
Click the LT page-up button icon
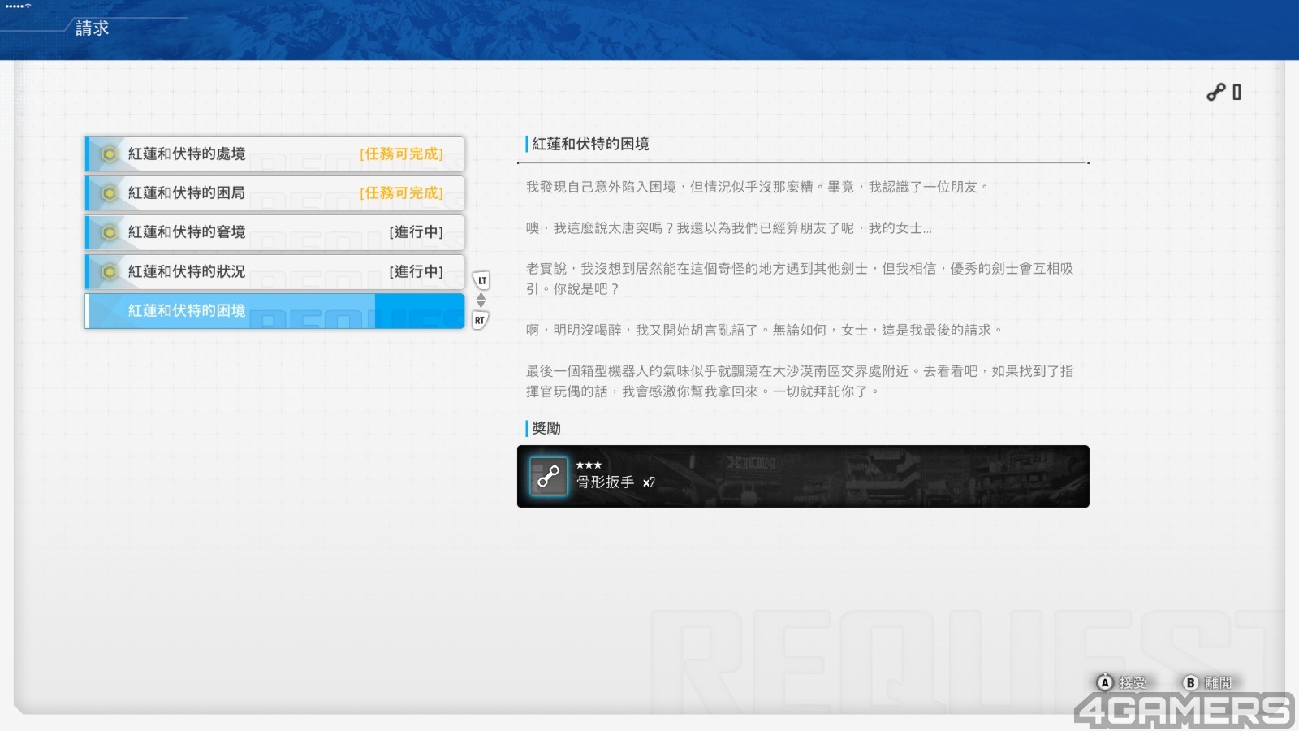tap(481, 280)
